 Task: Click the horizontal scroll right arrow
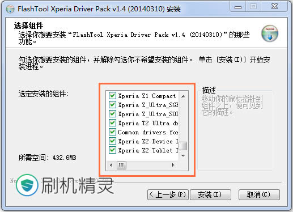173,166
